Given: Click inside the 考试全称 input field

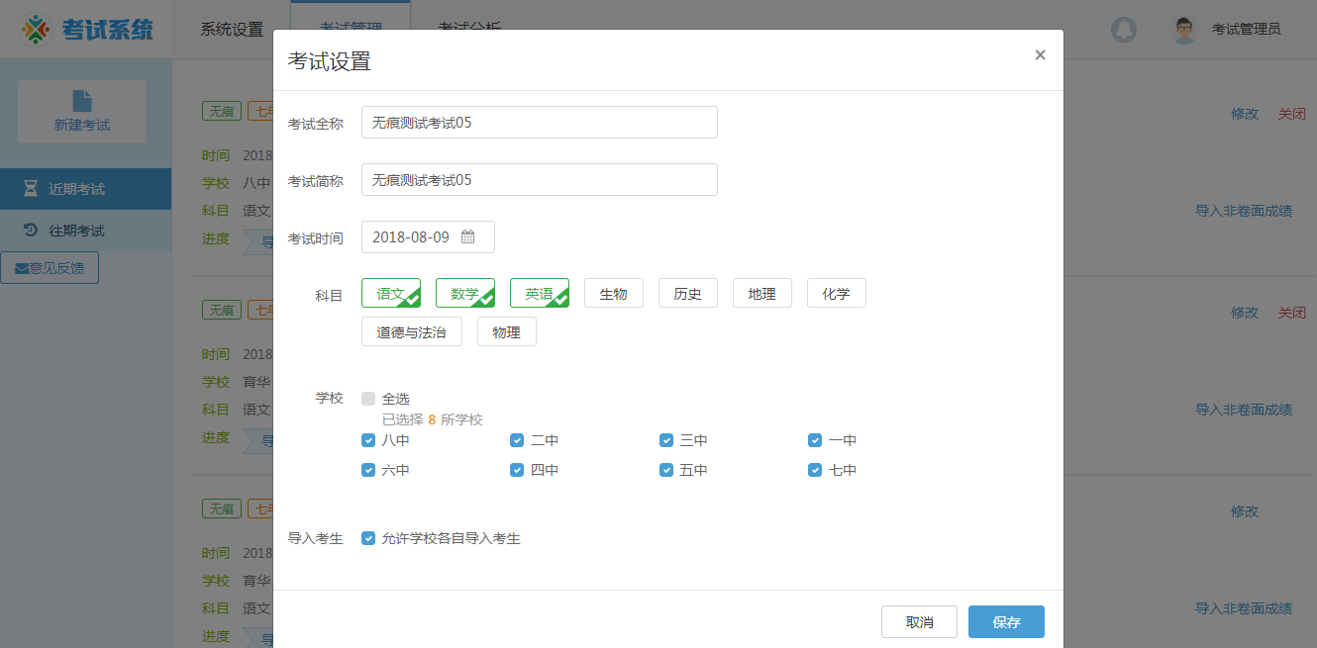Looking at the screenshot, I should (x=540, y=122).
